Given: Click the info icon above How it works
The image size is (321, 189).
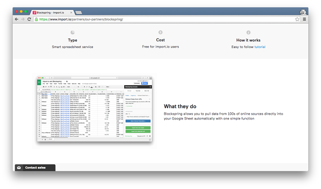Looking at the screenshot, I should [x=248, y=32].
